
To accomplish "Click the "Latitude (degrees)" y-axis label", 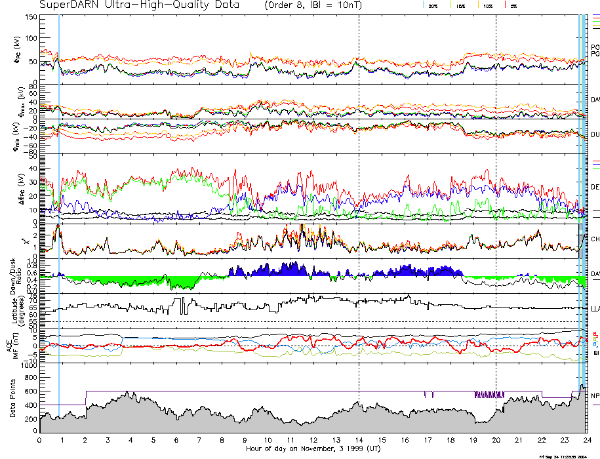I will (18, 308).
